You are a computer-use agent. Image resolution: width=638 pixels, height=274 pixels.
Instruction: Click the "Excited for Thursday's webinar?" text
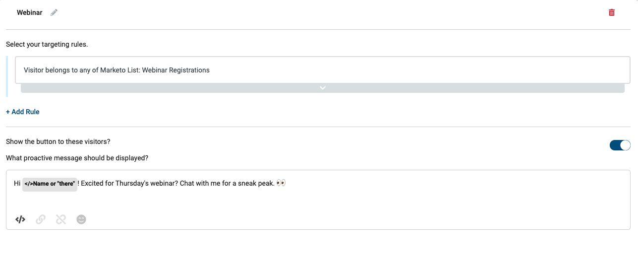point(129,183)
